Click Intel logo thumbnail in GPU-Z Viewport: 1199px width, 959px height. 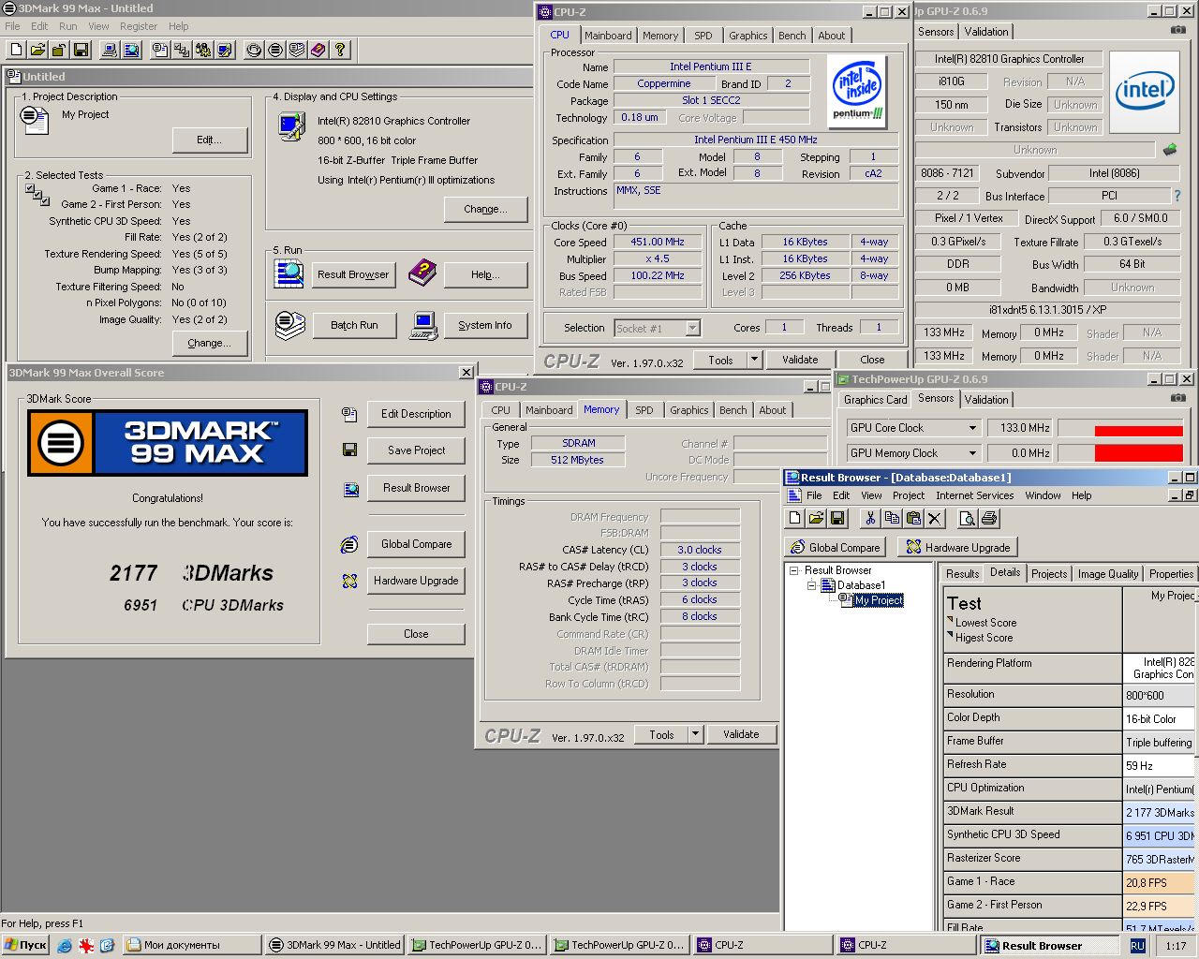point(1144,92)
